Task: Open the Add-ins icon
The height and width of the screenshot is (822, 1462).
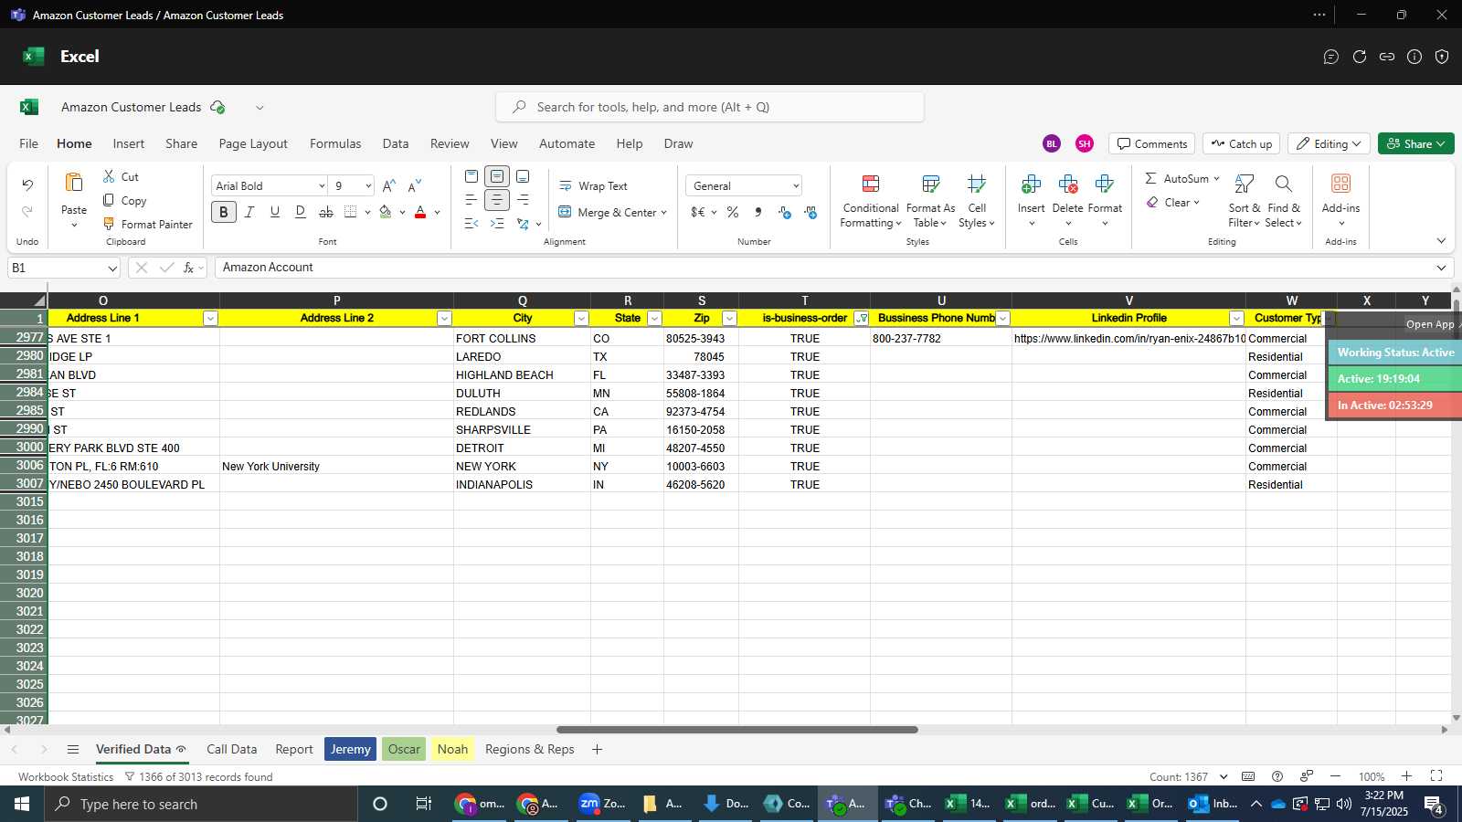Action: [1340, 184]
